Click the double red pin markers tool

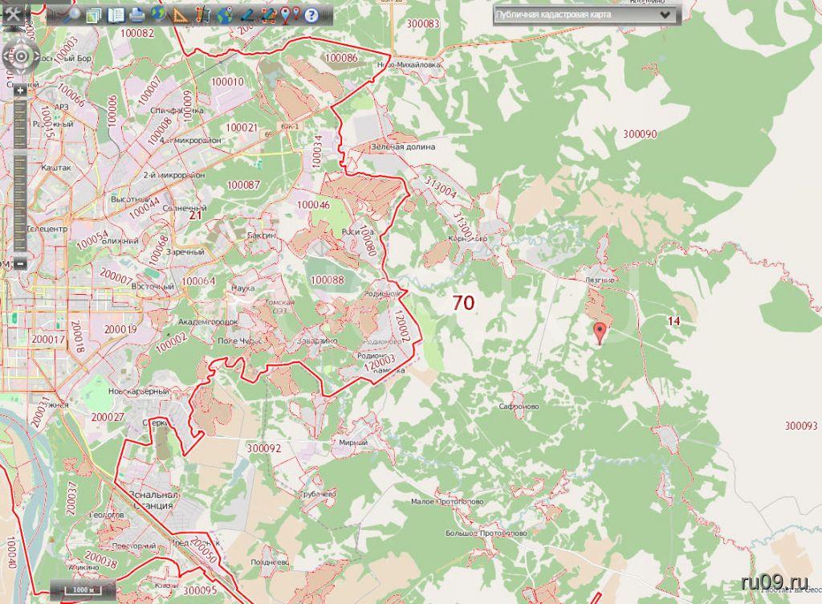[x=290, y=15]
